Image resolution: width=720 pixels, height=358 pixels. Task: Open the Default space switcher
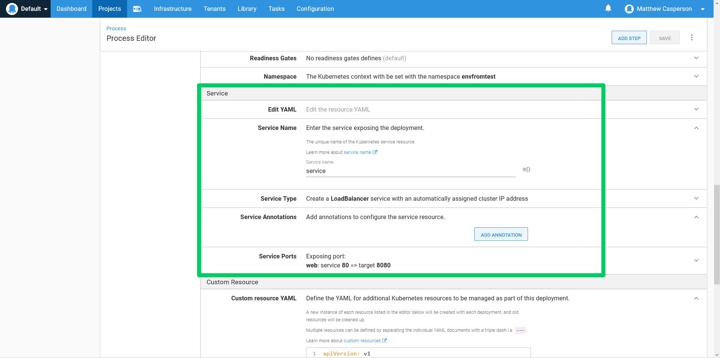[31, 9]
